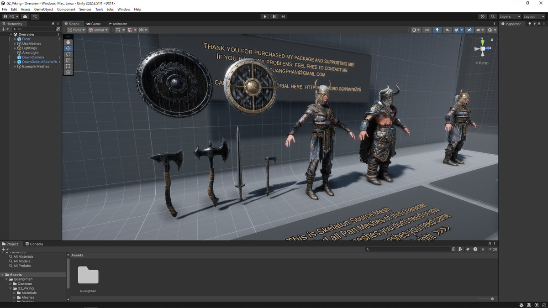The width and height of the screenshot is (548, 308).
Task: Select the Scale tool
Action: 68,60
